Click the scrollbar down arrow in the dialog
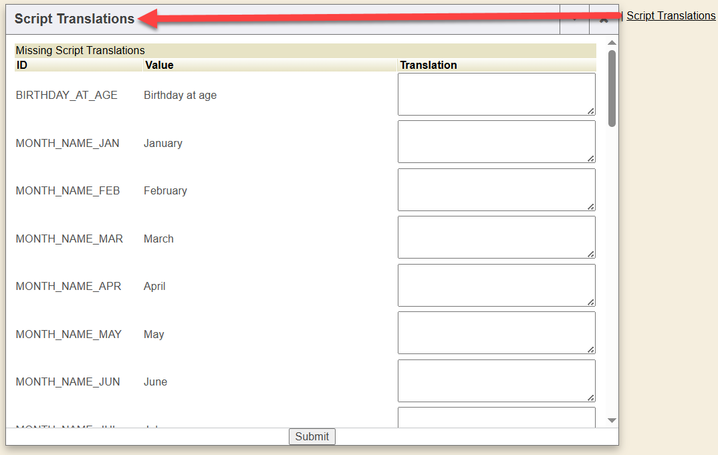Viewport: 718px width, 455px height. (612, 420)
